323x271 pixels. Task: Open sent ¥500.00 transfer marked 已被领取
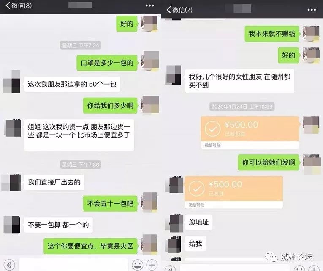click(250, 132)
